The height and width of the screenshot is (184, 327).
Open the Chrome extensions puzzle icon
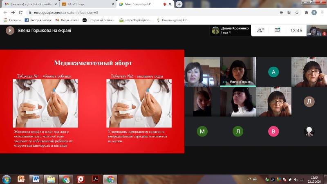pyautogui.click(x=306, y=13)
